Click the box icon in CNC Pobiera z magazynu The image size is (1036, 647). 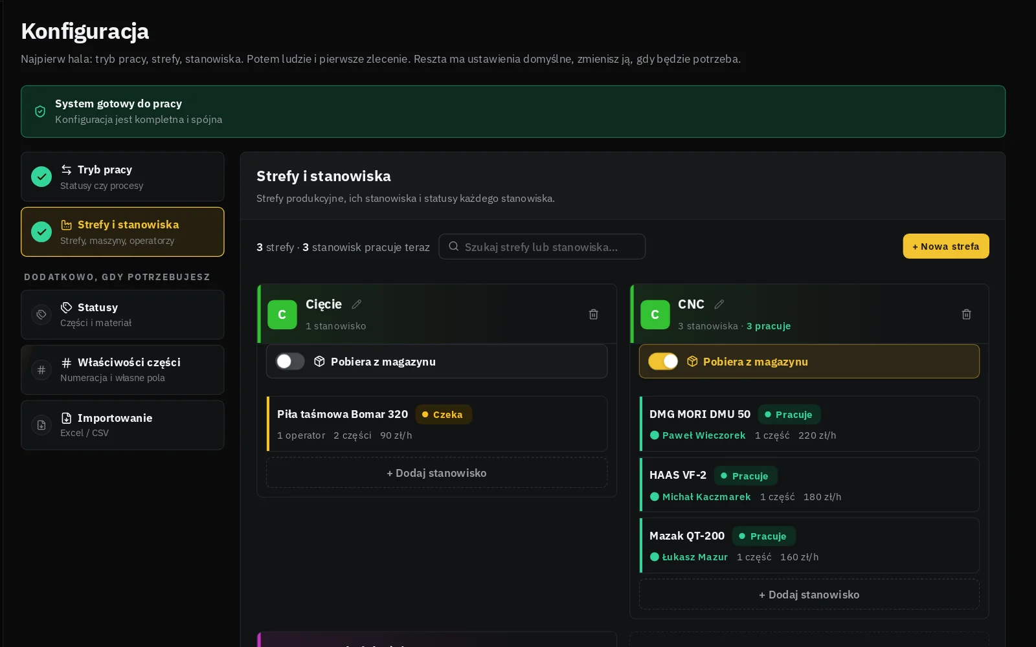(692, 362)
